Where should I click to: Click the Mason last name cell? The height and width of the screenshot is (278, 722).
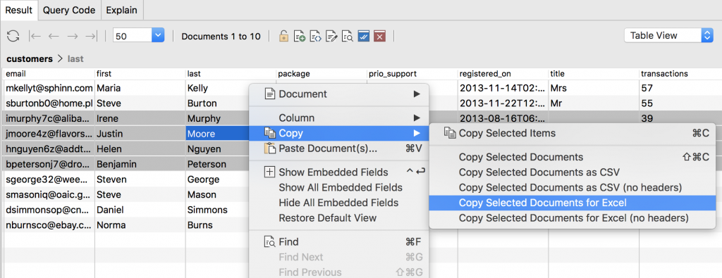pyautogui.click(x=217, y=194)
